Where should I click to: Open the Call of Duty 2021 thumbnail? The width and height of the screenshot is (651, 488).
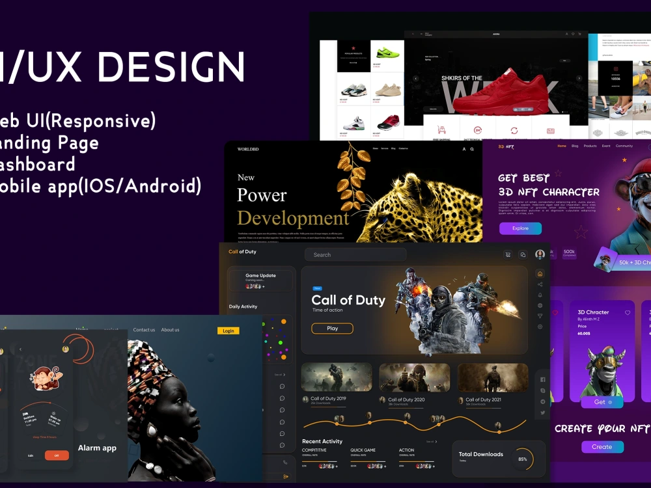click(492, 377)
